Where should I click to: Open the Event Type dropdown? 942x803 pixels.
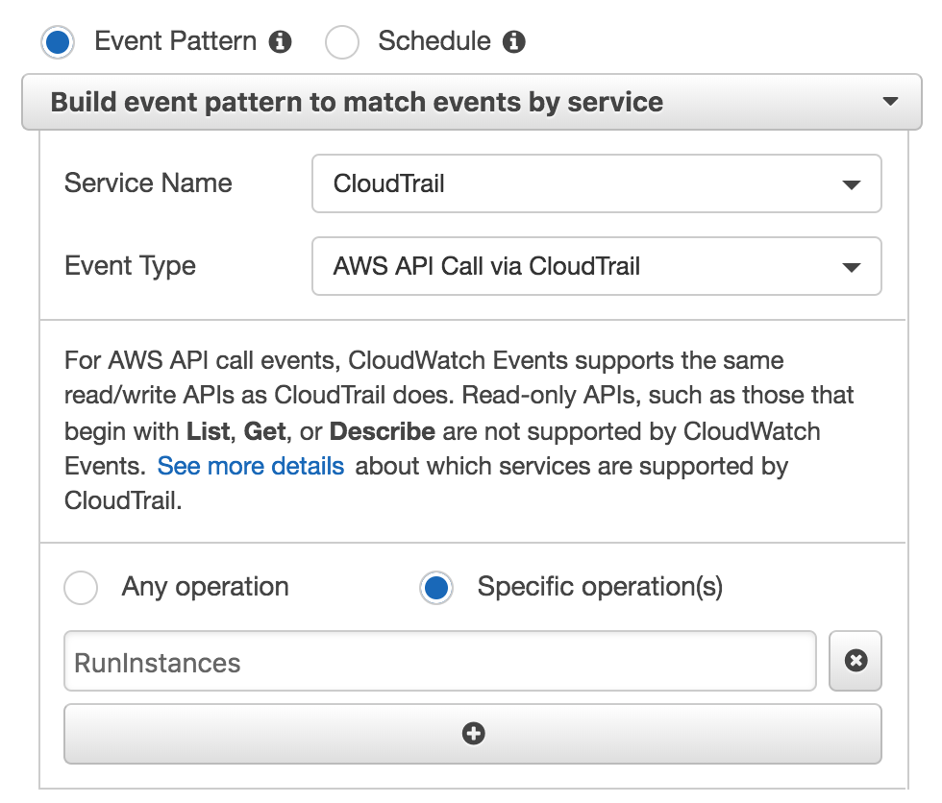pos(596,266)
